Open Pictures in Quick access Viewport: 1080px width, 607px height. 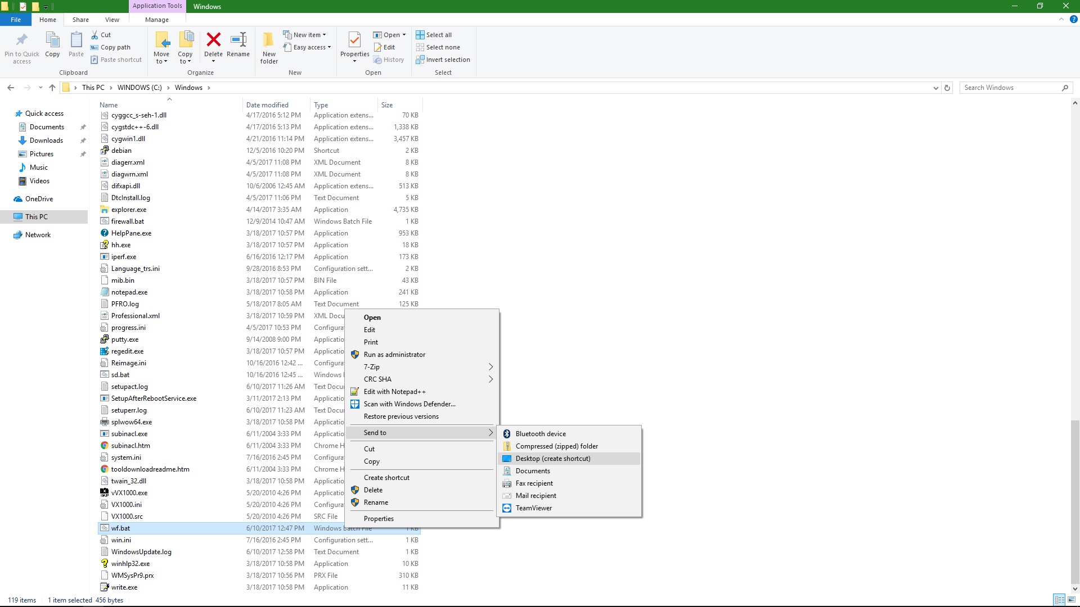click(x=42, y=154)
